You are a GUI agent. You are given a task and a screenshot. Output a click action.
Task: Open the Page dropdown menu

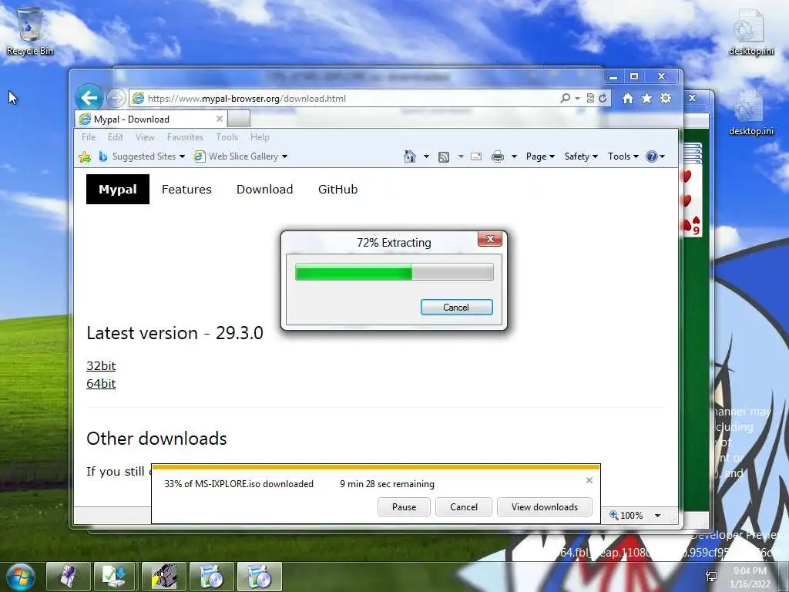pyautogui.click(x=540, y=156)
